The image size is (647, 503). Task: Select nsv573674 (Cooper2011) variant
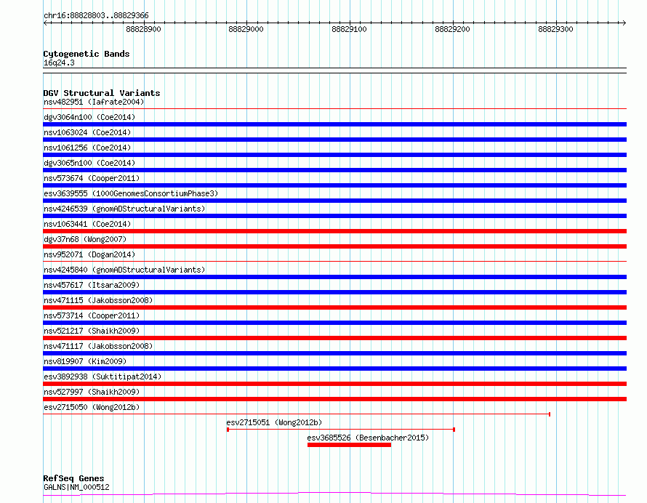pyautogui.click(x=92, y=178)
